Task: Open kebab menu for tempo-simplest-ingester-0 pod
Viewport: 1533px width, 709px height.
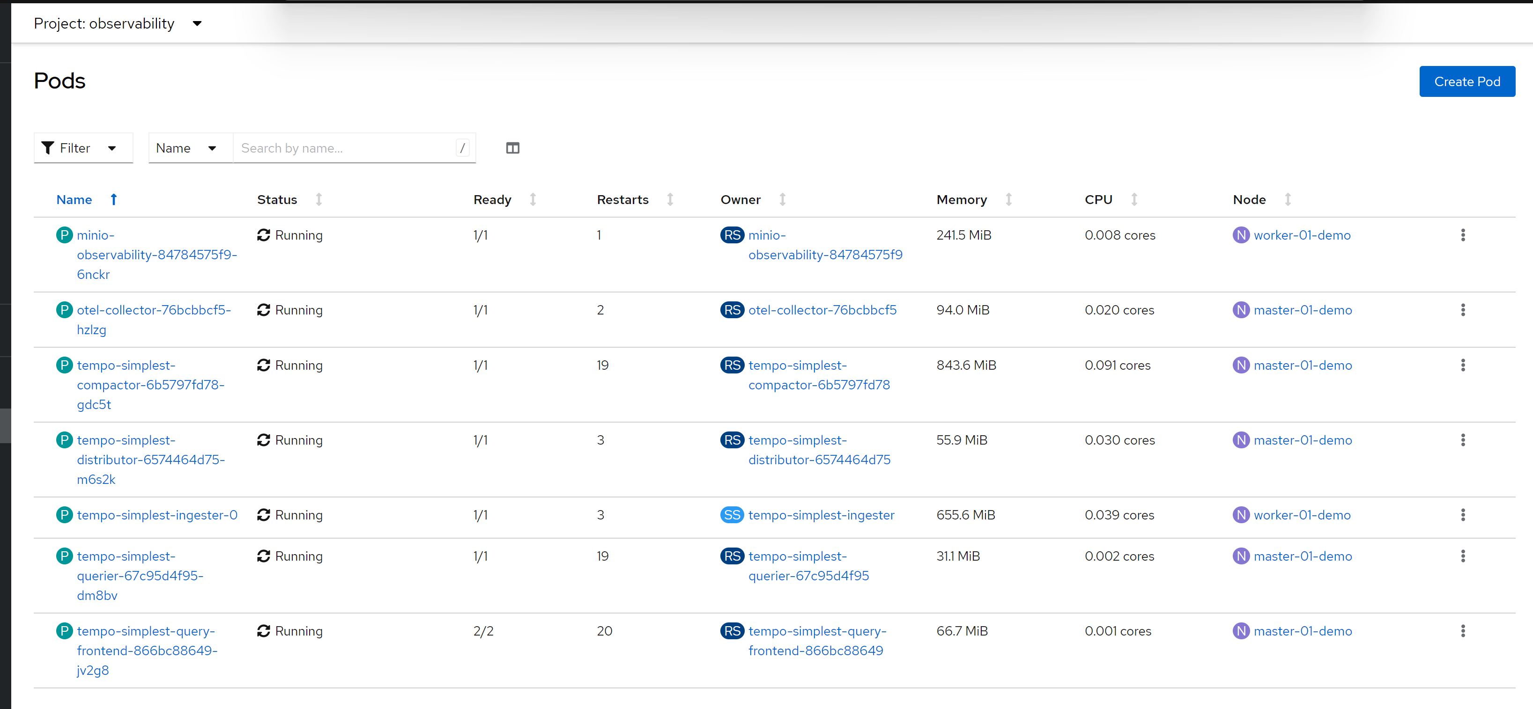Action: [x=1462, y=515]
